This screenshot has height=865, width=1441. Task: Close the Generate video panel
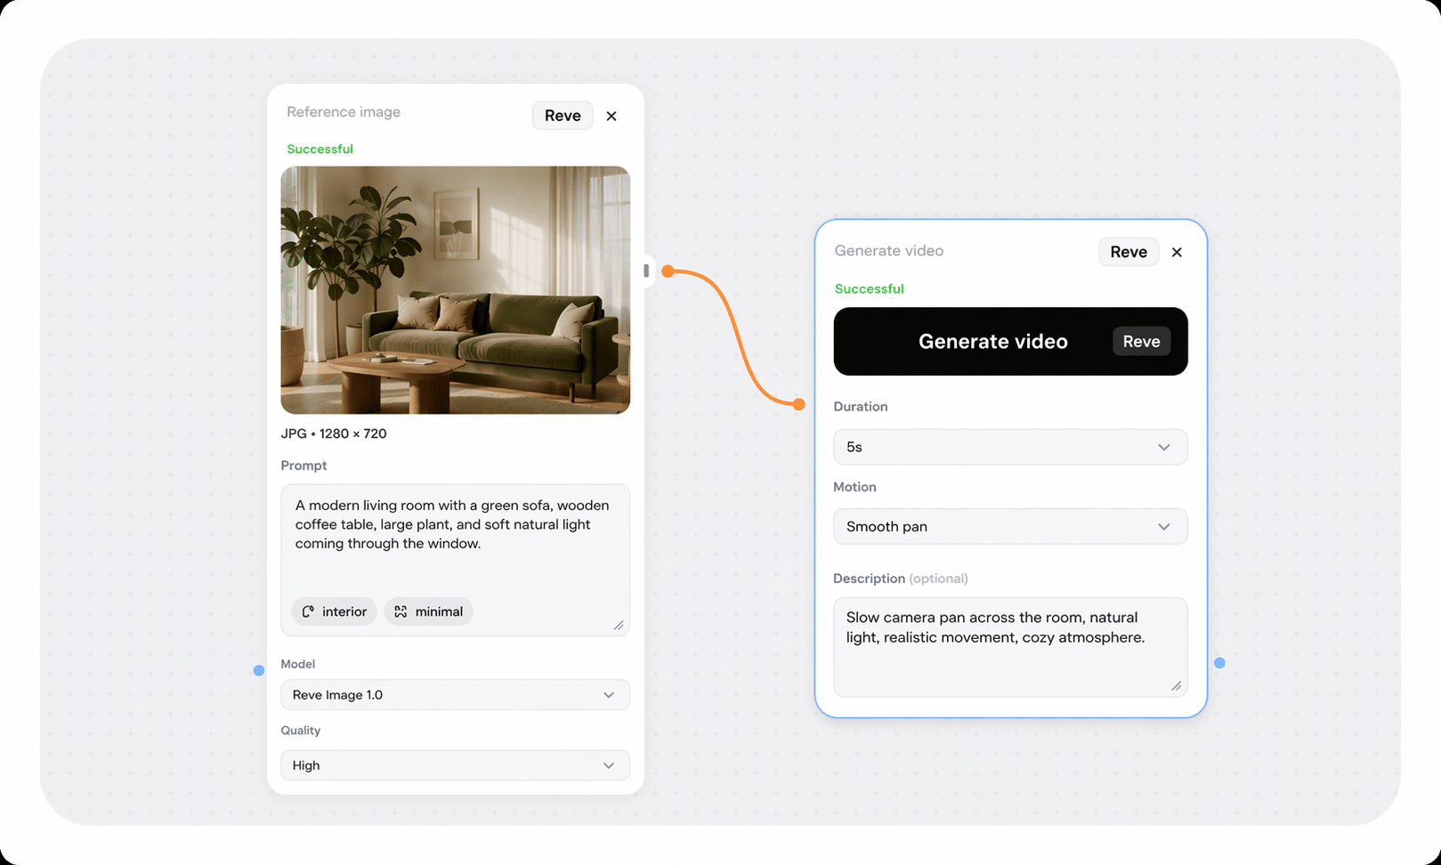[x=1177, y=252]
